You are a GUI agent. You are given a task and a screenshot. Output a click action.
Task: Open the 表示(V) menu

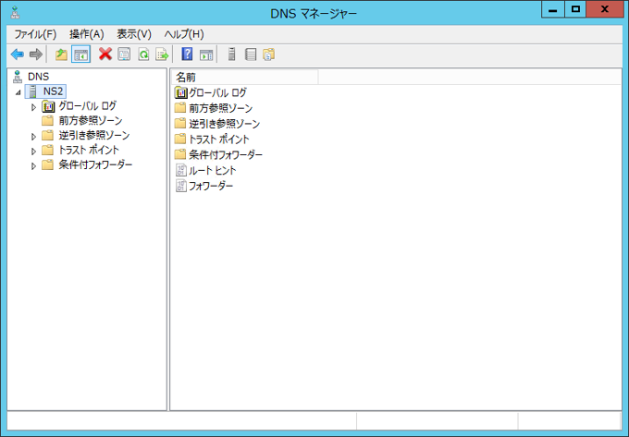(x=134, y=34)
